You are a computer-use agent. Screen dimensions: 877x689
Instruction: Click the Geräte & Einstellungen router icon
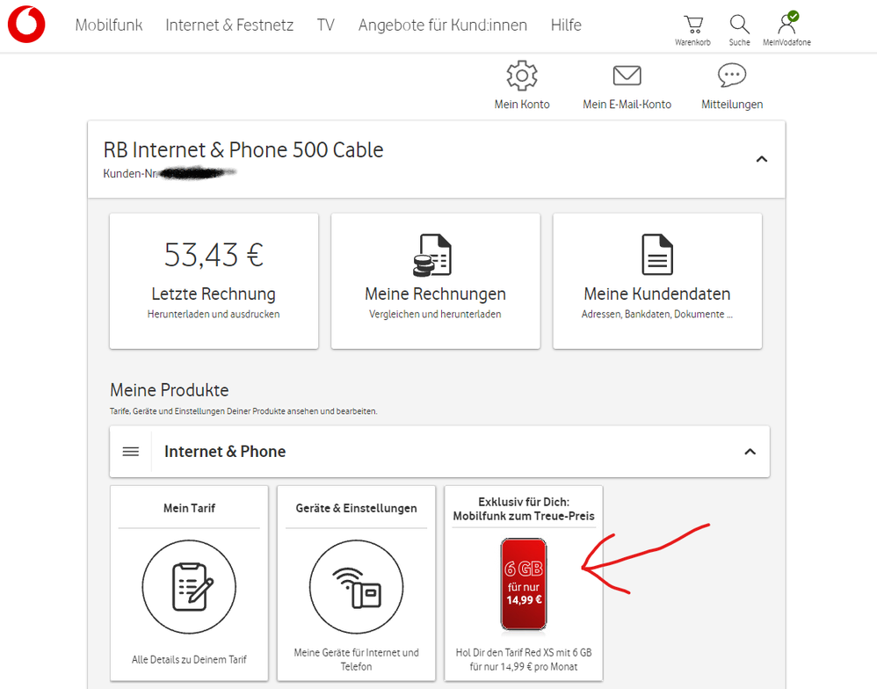[x=356, y=587]
